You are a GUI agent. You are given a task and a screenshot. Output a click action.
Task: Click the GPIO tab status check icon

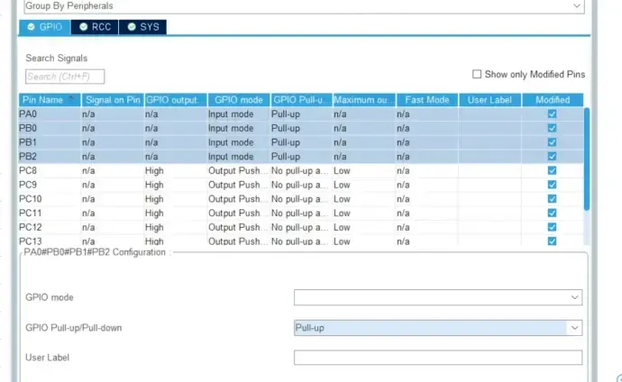pyautogui.click(x=30, y=27)
